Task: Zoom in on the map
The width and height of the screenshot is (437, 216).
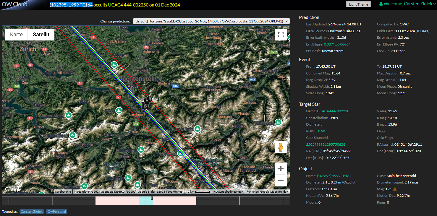Action: (x=281, y=169)
